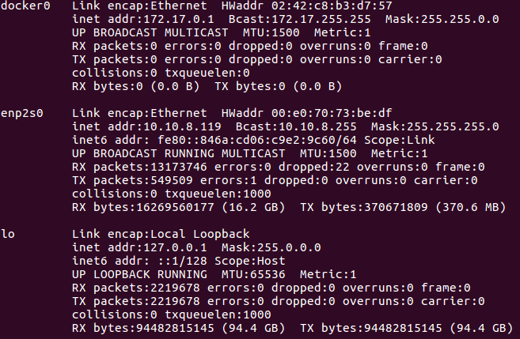Click the RX bytes 16.2 GB value
The width and height of the screenshot is (520, 339).
click(253, 208)
